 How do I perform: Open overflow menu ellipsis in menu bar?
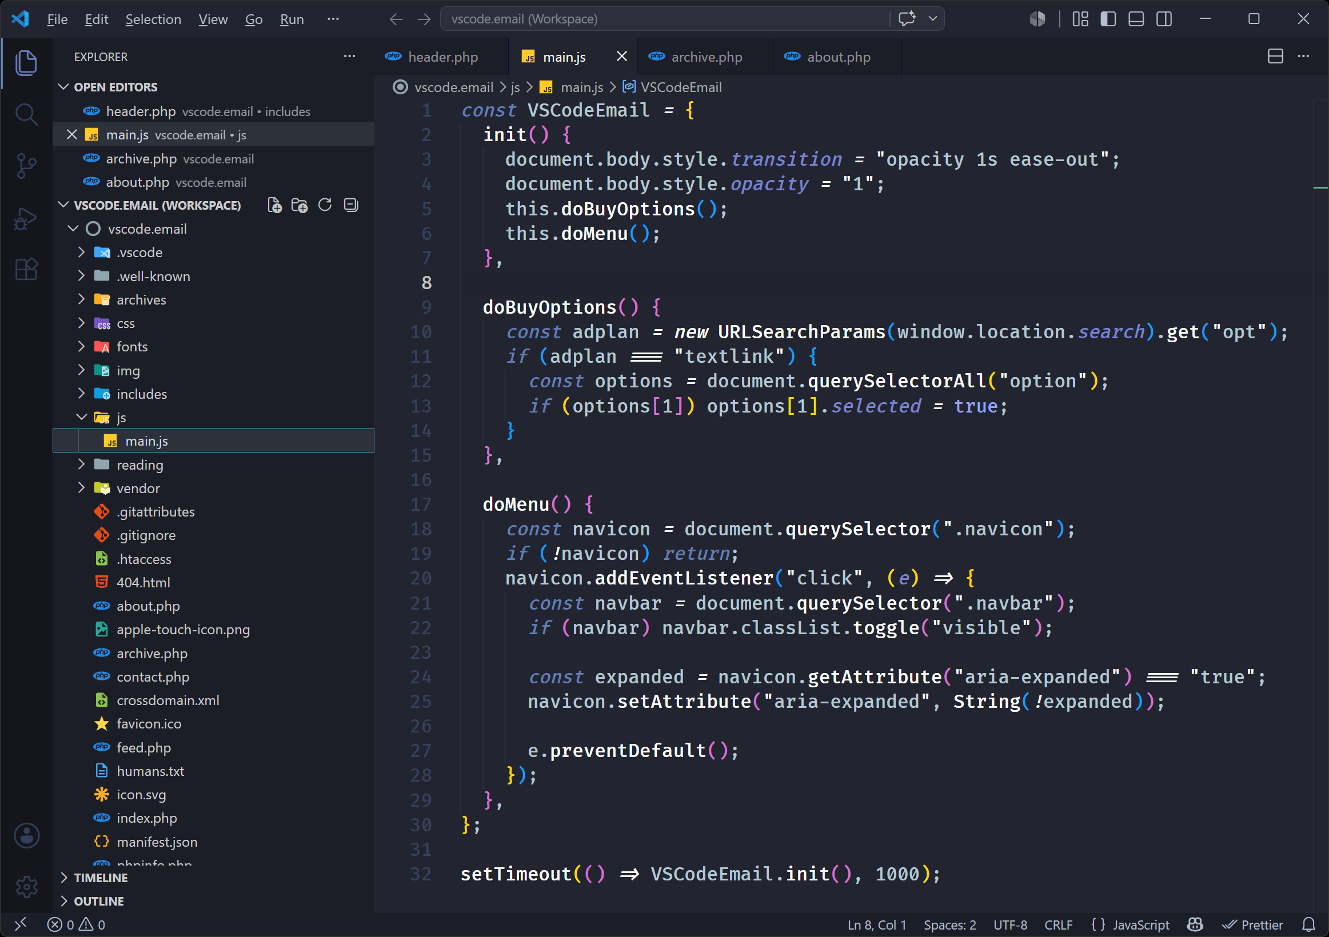pyautogui.click(x=333, y=19)
